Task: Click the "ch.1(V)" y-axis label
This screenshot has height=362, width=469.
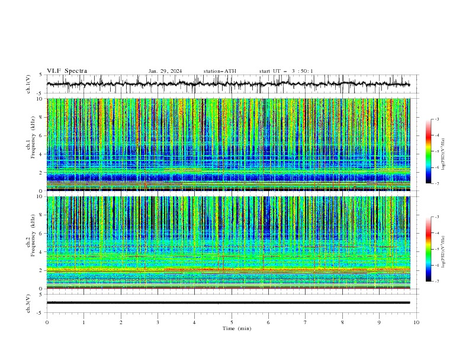Action: point(28,84)
